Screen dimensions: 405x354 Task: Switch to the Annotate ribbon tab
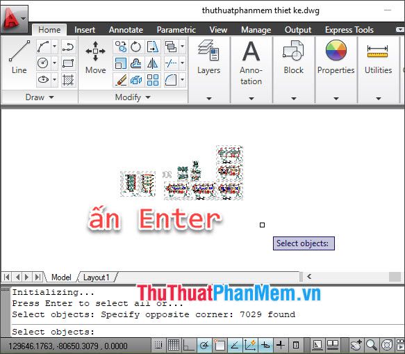tap(126, 30)
